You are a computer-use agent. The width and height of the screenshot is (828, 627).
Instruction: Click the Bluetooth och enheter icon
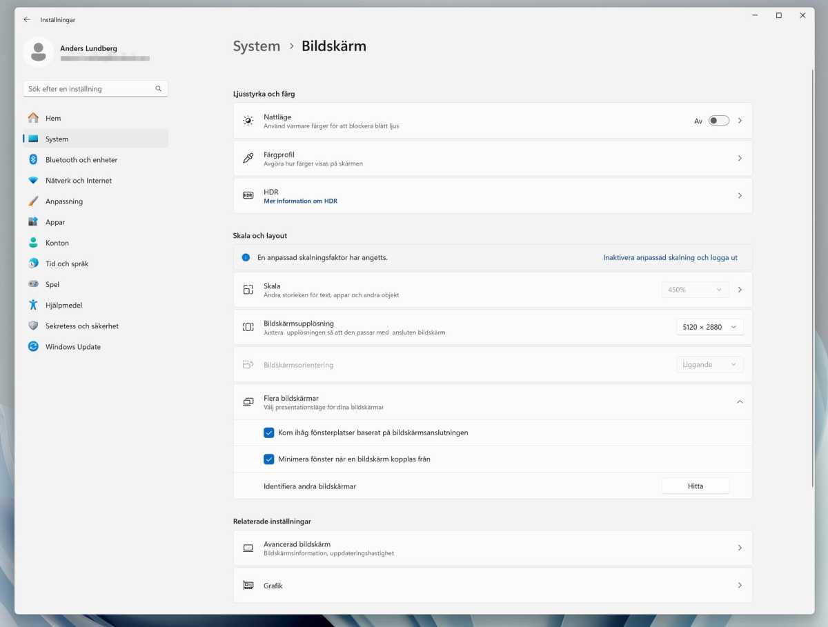[33, 159]
